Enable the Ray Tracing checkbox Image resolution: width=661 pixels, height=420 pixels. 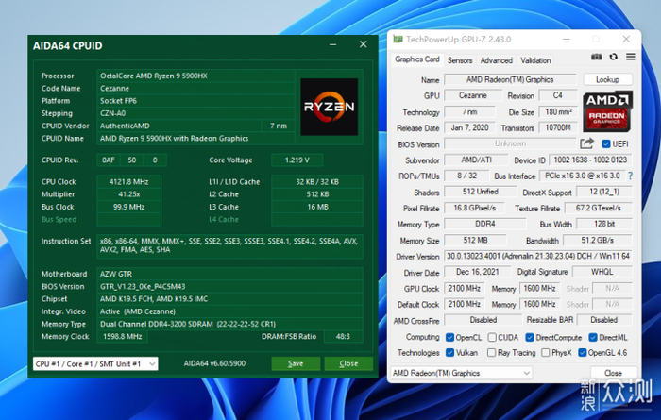489,352
